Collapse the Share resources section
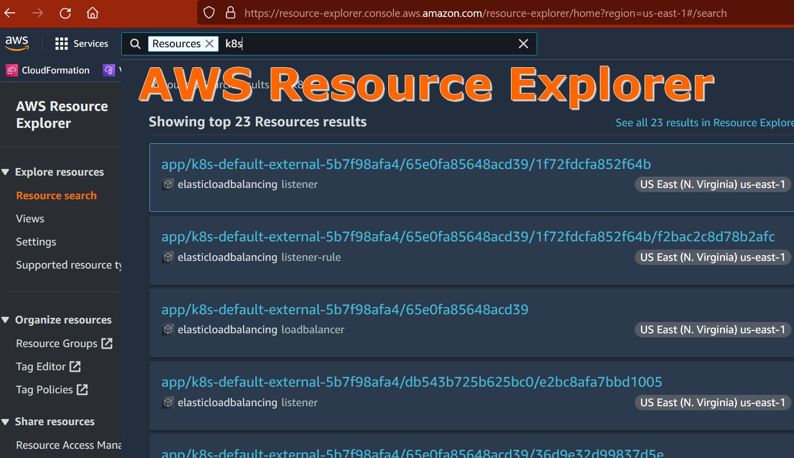 [x=6, y=422]
